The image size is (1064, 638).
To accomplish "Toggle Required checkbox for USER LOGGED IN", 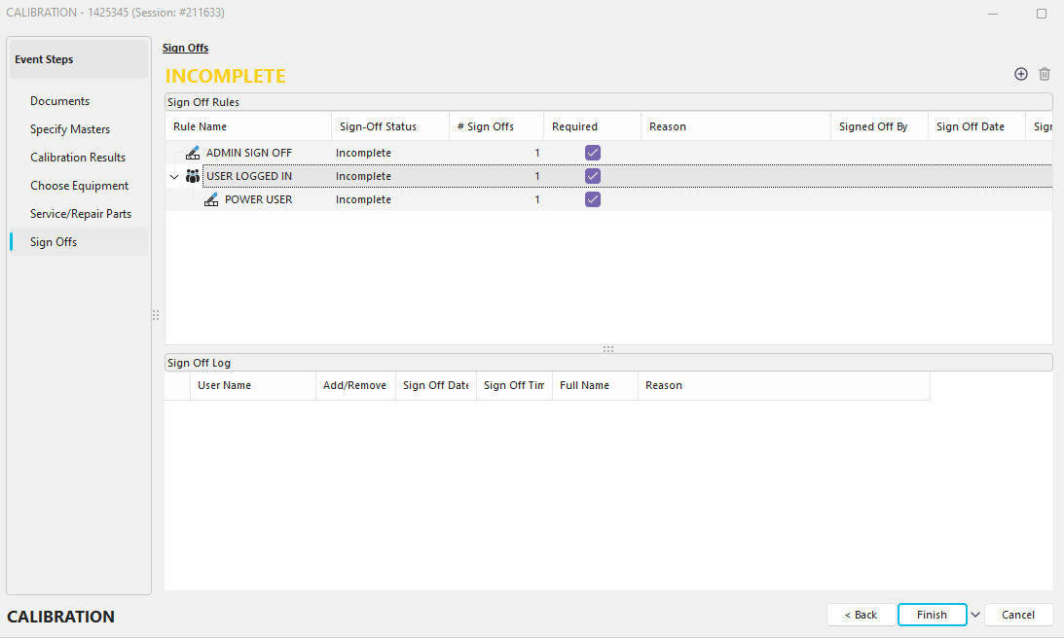I will [x=593, y=176].
